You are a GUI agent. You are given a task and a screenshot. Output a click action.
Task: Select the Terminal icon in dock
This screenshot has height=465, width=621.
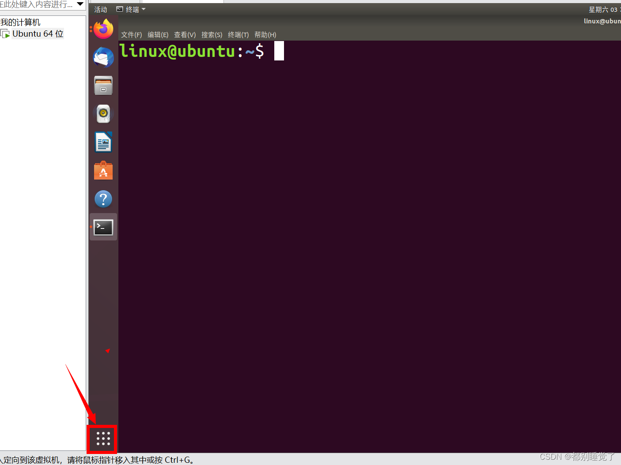[103, 227]
